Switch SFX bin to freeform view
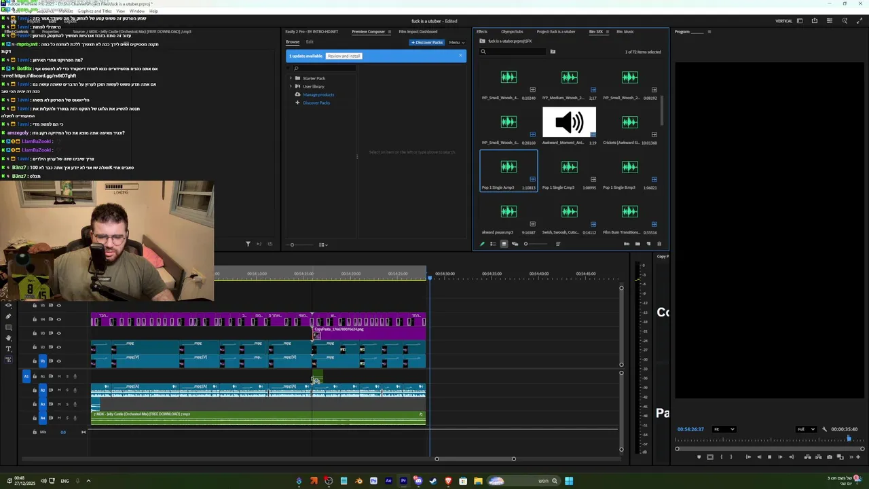Viewport: 869px width, 489px height. [x=515, y=244]
